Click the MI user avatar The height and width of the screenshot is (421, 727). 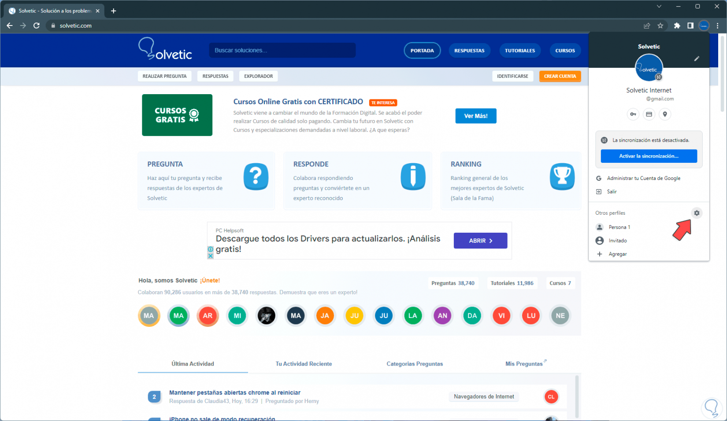(237, 315)
